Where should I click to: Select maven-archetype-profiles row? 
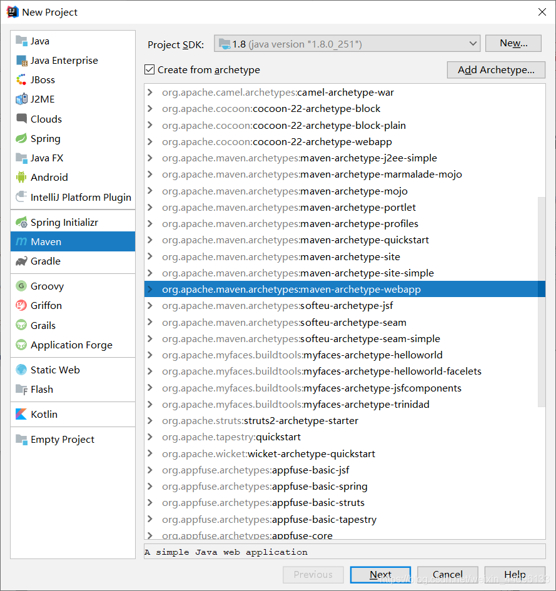[x=345, y=224]
